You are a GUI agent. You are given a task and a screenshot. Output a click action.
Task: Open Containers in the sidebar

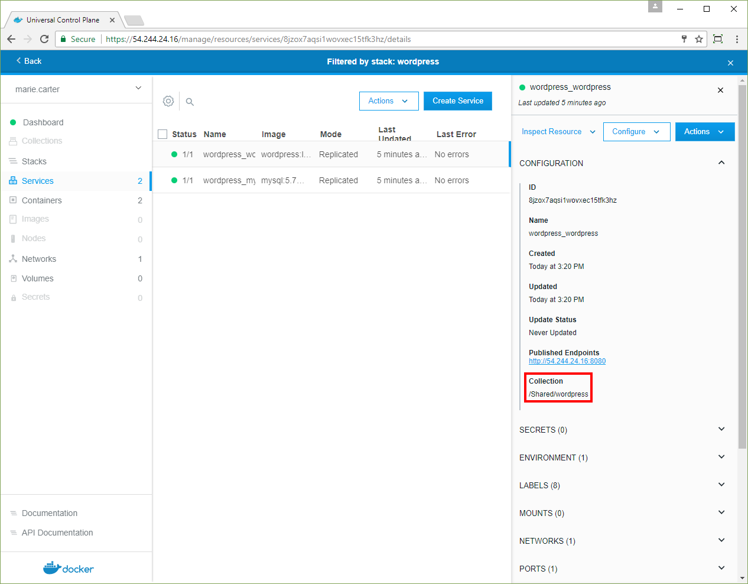coord(41,200)
